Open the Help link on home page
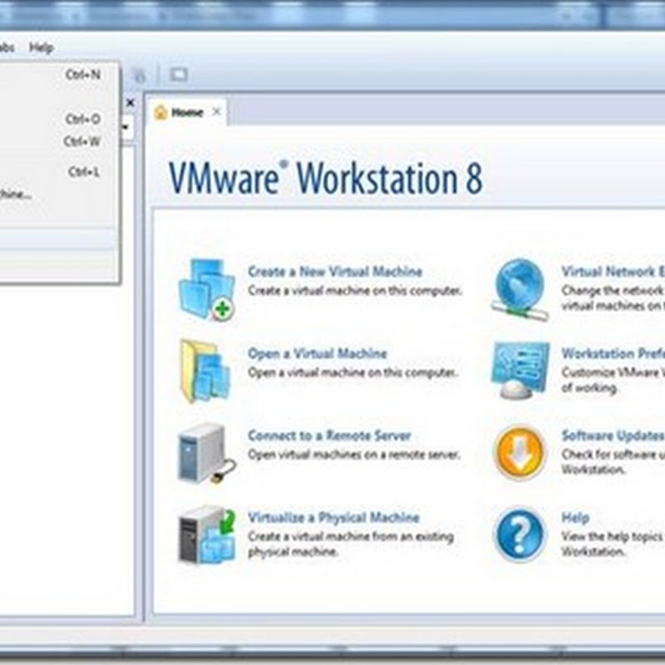Image resolution: width=665 pixels, height=665 pixels. pyautogui.click(x=575, y=517)
